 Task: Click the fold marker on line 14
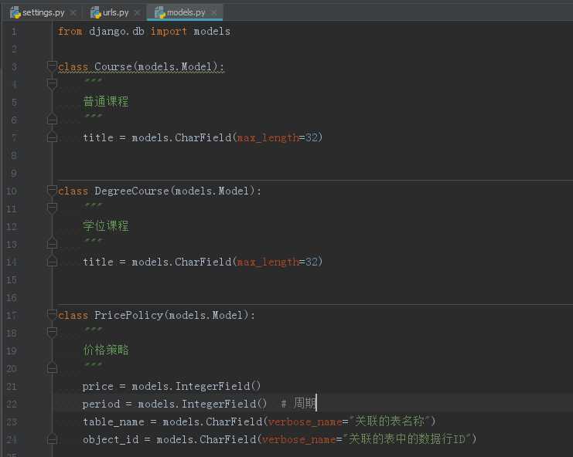[52, 262]
